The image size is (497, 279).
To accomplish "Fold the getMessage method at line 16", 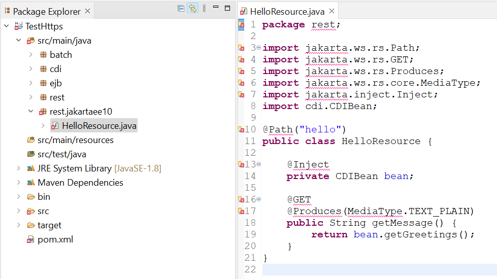I will point(258,199).
